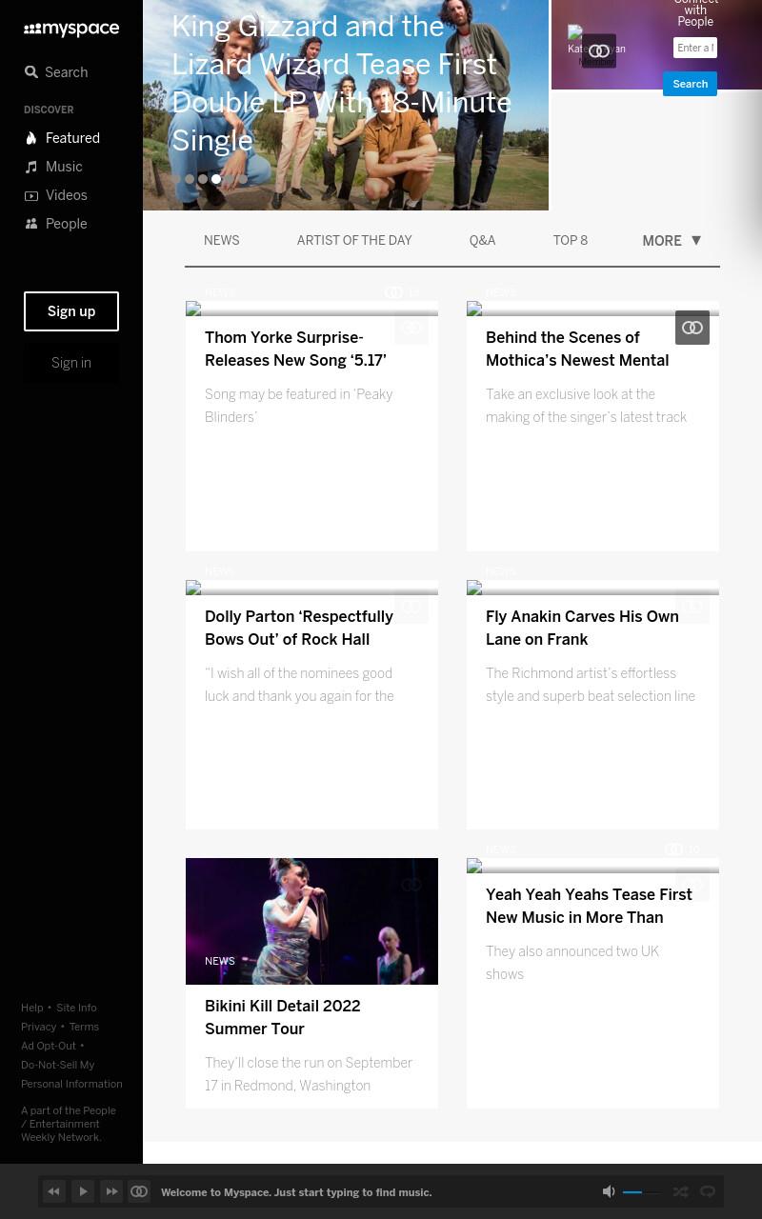Adjust the player volume slider
The height and width of the screenshot is (1219, 762).
tap(641, 1192)
